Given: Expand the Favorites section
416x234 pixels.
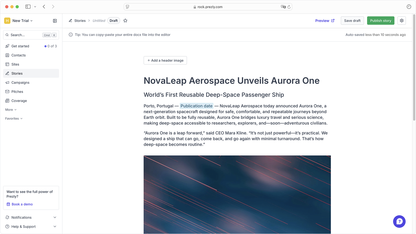Looking at the screenshot, I should [14, 119].
